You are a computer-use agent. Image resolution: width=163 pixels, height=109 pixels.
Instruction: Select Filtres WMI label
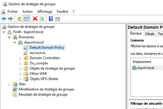pos(38,74)
